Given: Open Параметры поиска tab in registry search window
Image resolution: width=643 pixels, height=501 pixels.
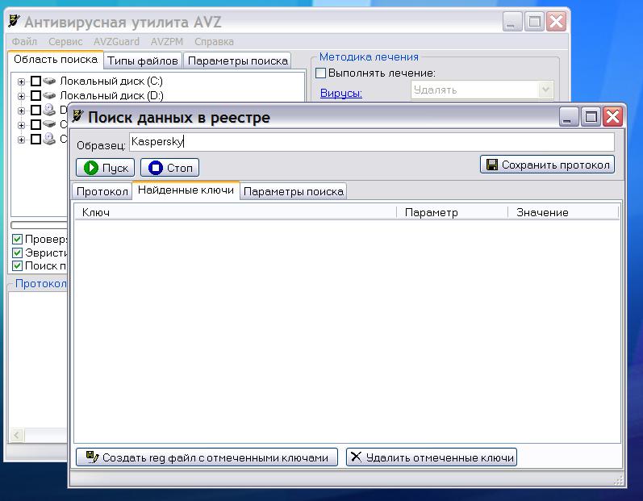Looking at the screenshot, I should (x=293, y=191).
